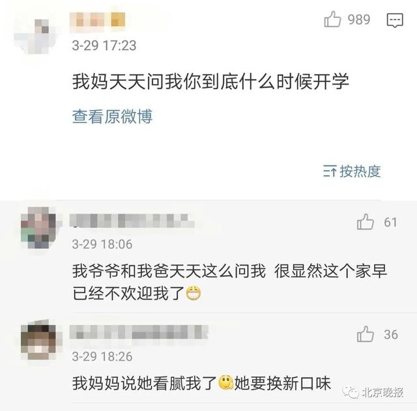Open the avatar of the 18:26 commenter
The height and width of the screenshot is (411, 417).
click(39, 339)
